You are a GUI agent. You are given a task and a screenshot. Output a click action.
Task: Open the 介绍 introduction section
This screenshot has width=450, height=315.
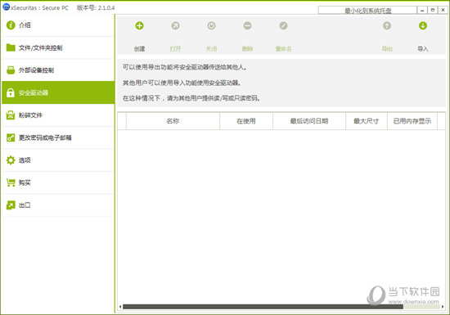click(58, 25)
